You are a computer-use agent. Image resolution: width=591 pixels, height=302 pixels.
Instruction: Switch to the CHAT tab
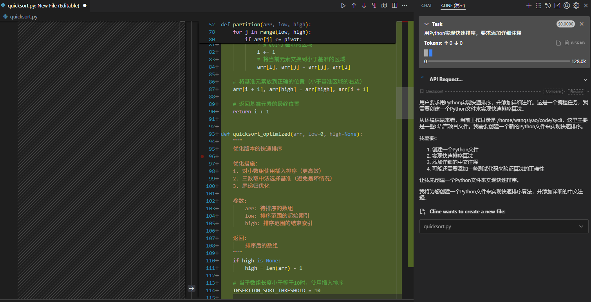tap(427, 5)
